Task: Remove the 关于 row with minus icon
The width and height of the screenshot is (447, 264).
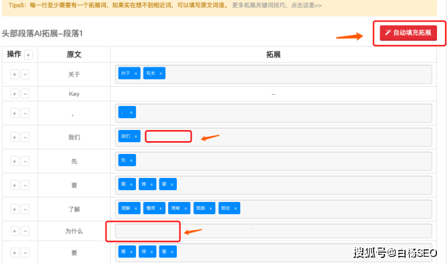Action: coord(25,75)
